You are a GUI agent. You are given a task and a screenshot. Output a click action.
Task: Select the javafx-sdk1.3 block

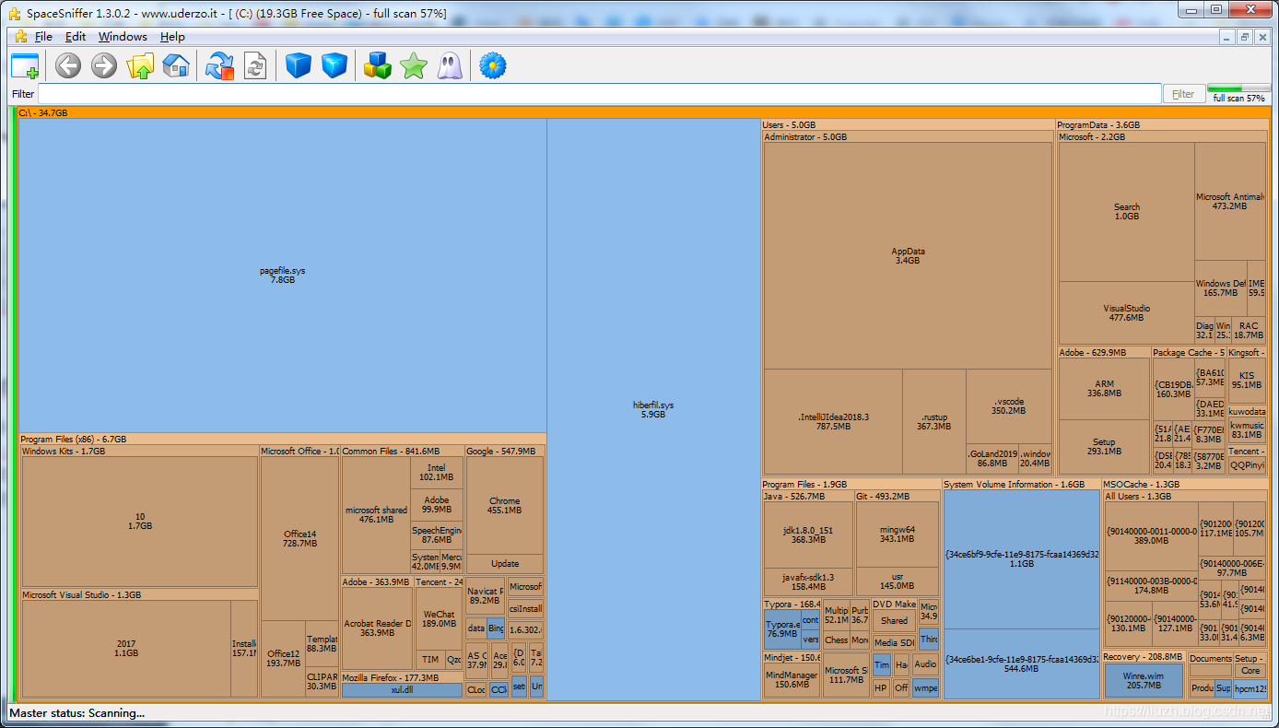click(x=807, y=581)
